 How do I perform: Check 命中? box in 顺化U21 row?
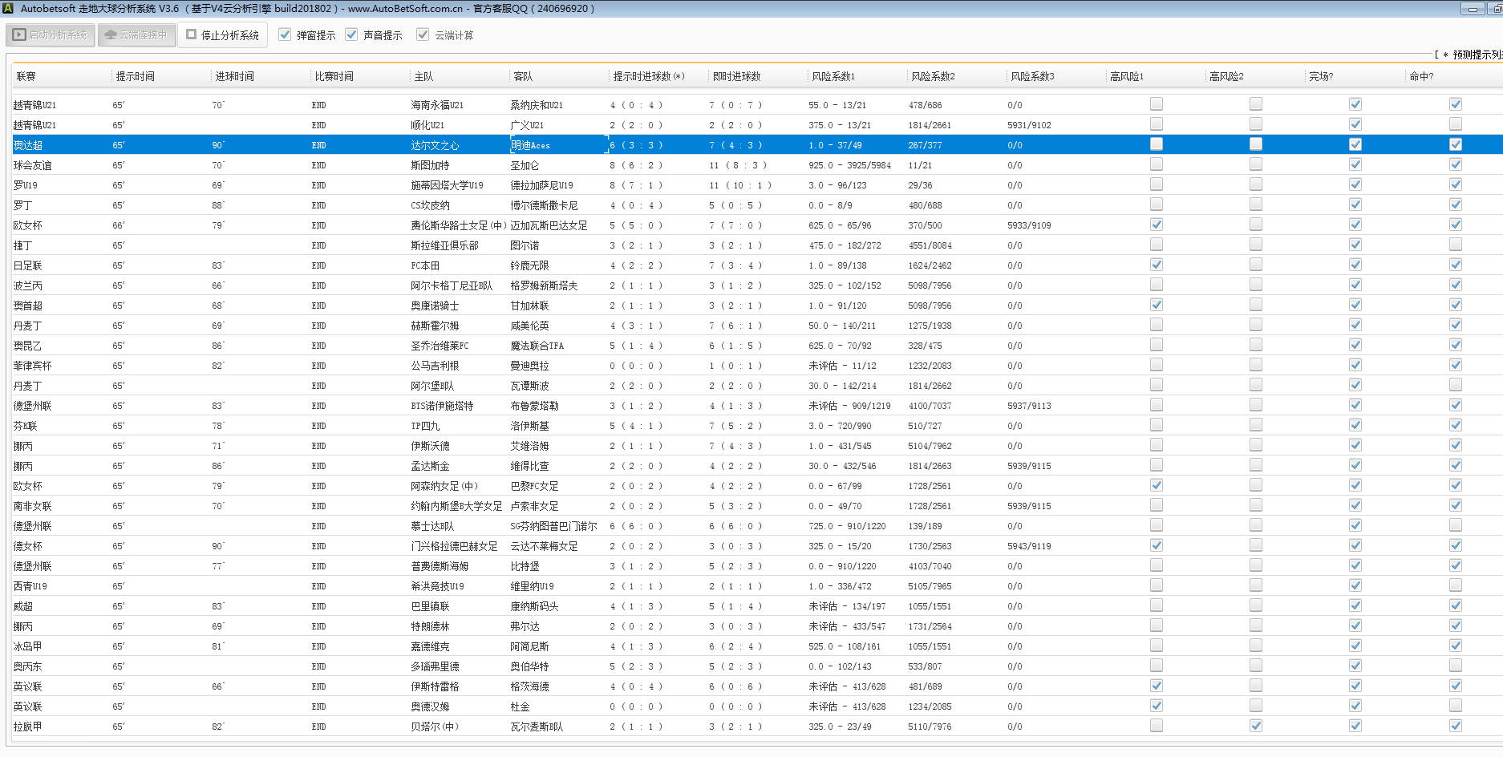point(1455,124)
